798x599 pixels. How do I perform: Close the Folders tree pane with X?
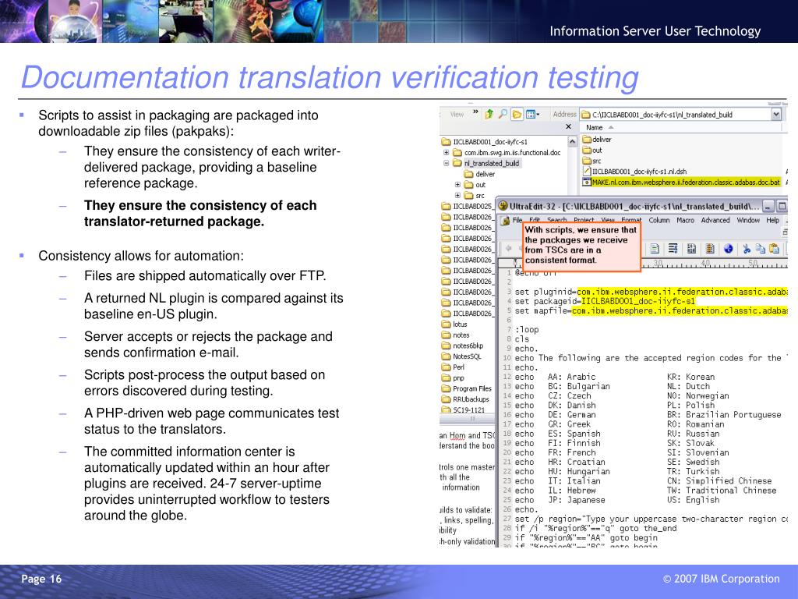[x=568, y=126]
